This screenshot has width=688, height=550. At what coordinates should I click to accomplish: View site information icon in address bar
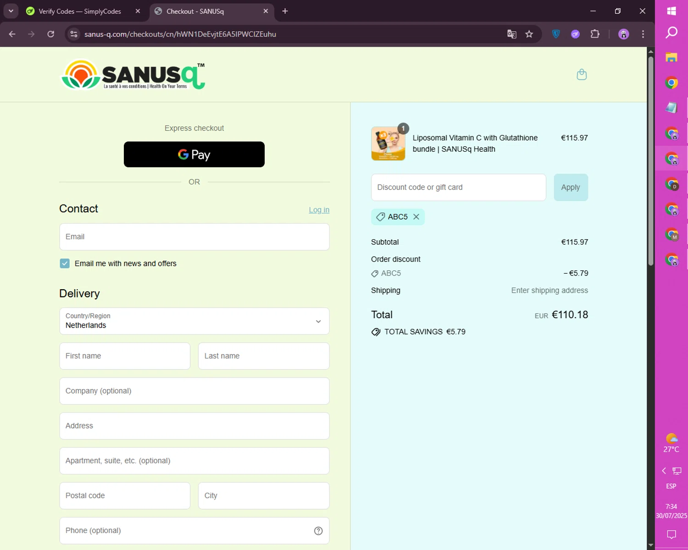click(x=74, y=34)
